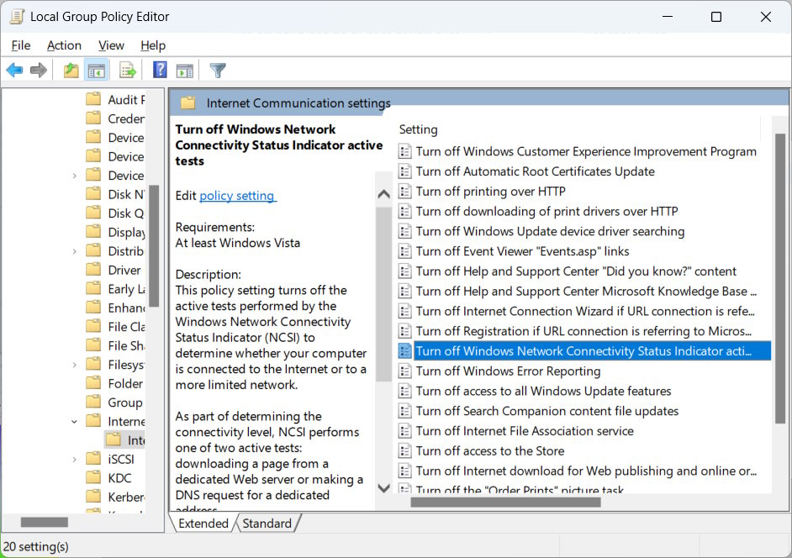Click the description pane scrollbar down arrow
The height and width of the screenshot is (558, 792).
point(383,487)
